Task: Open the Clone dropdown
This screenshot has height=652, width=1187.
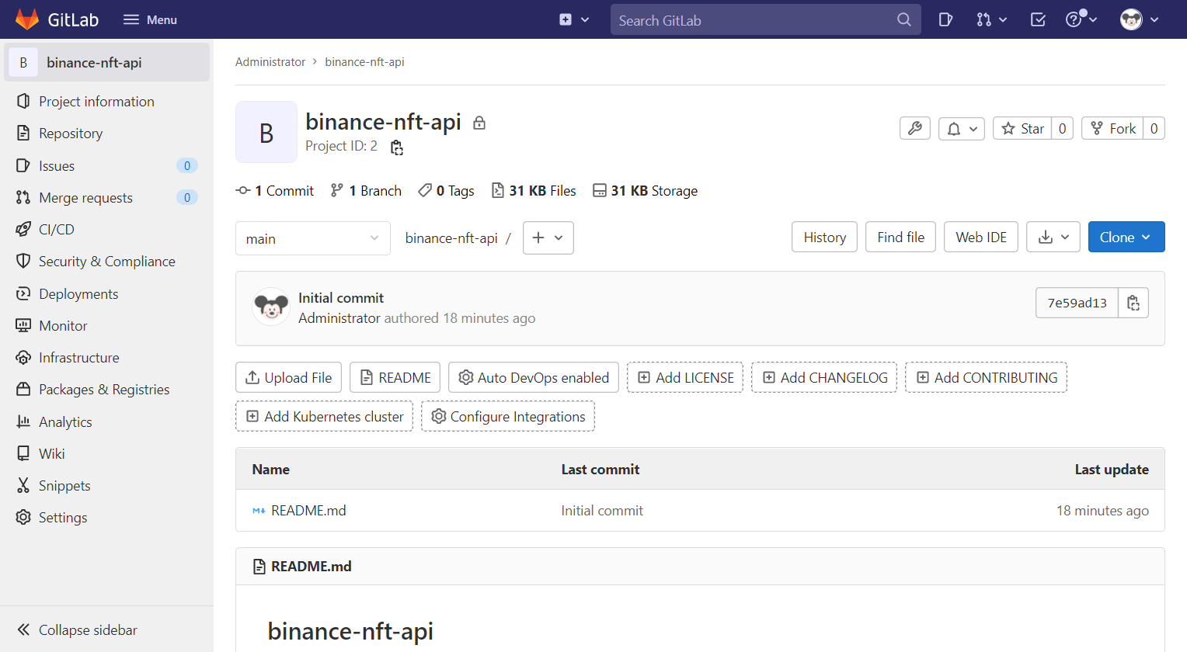Action: click(1126, 237)
